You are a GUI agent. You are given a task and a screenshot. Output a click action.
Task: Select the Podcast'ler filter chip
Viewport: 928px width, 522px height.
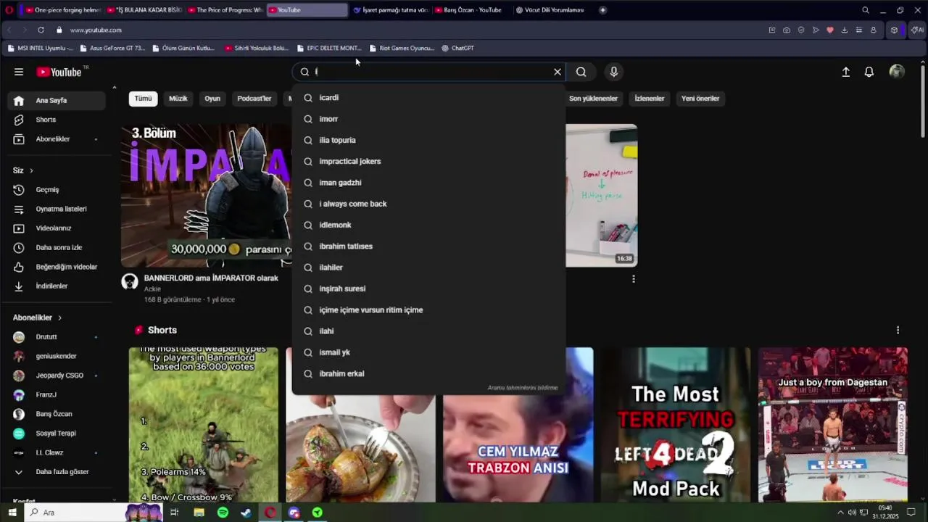pos(254,99)
